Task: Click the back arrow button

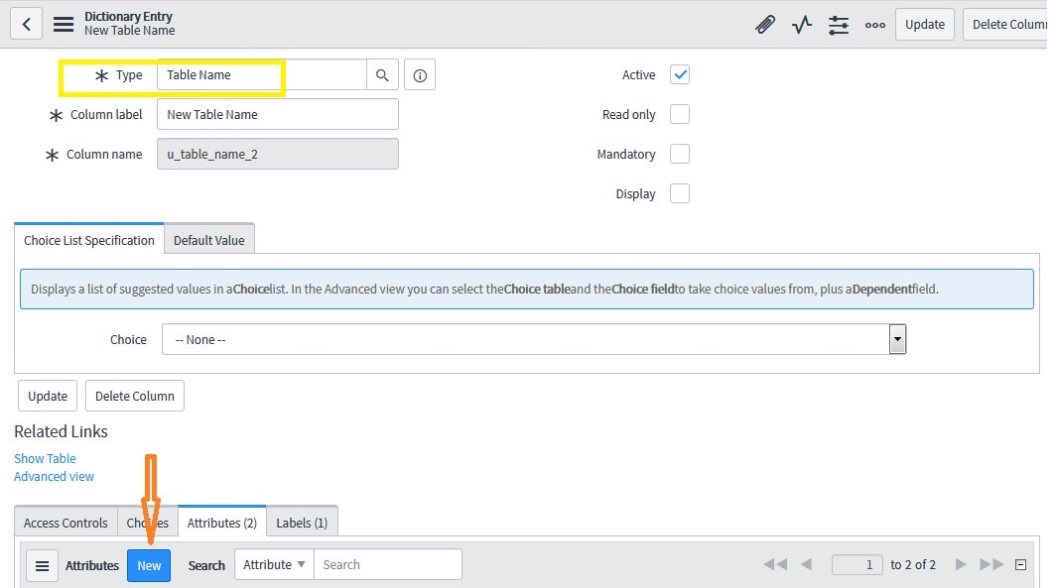Action: tap(26, 24)
